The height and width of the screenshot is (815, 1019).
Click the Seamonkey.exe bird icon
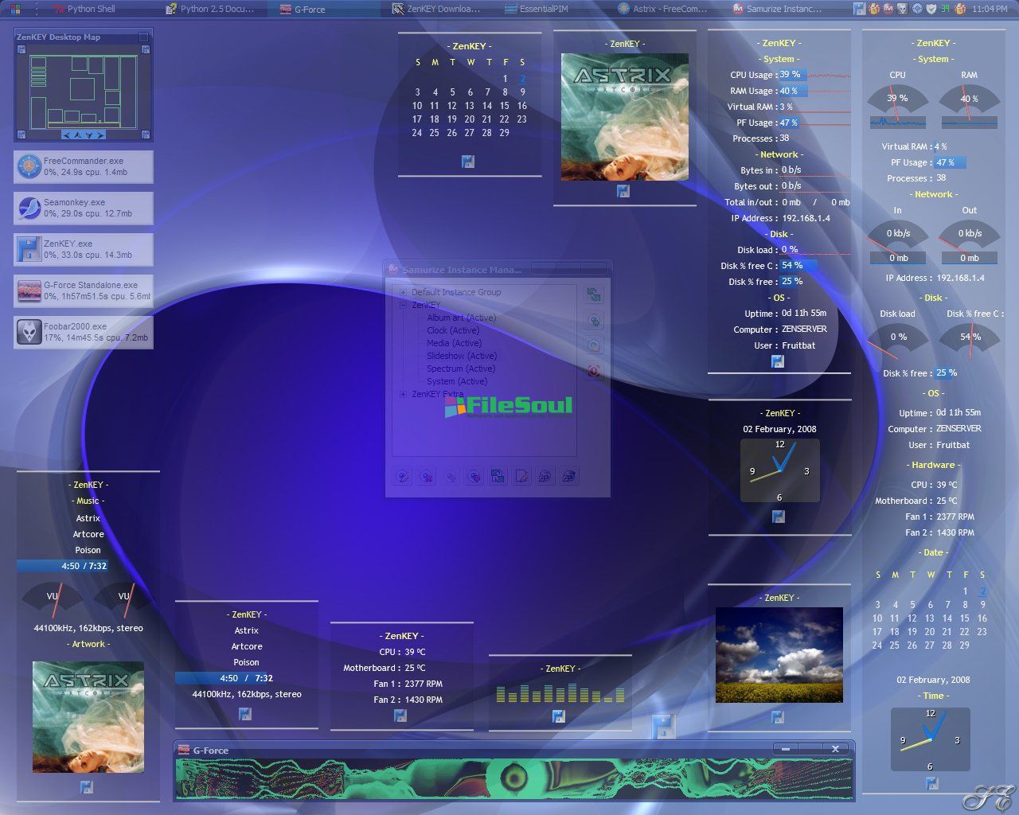click(x=29, y=208)
